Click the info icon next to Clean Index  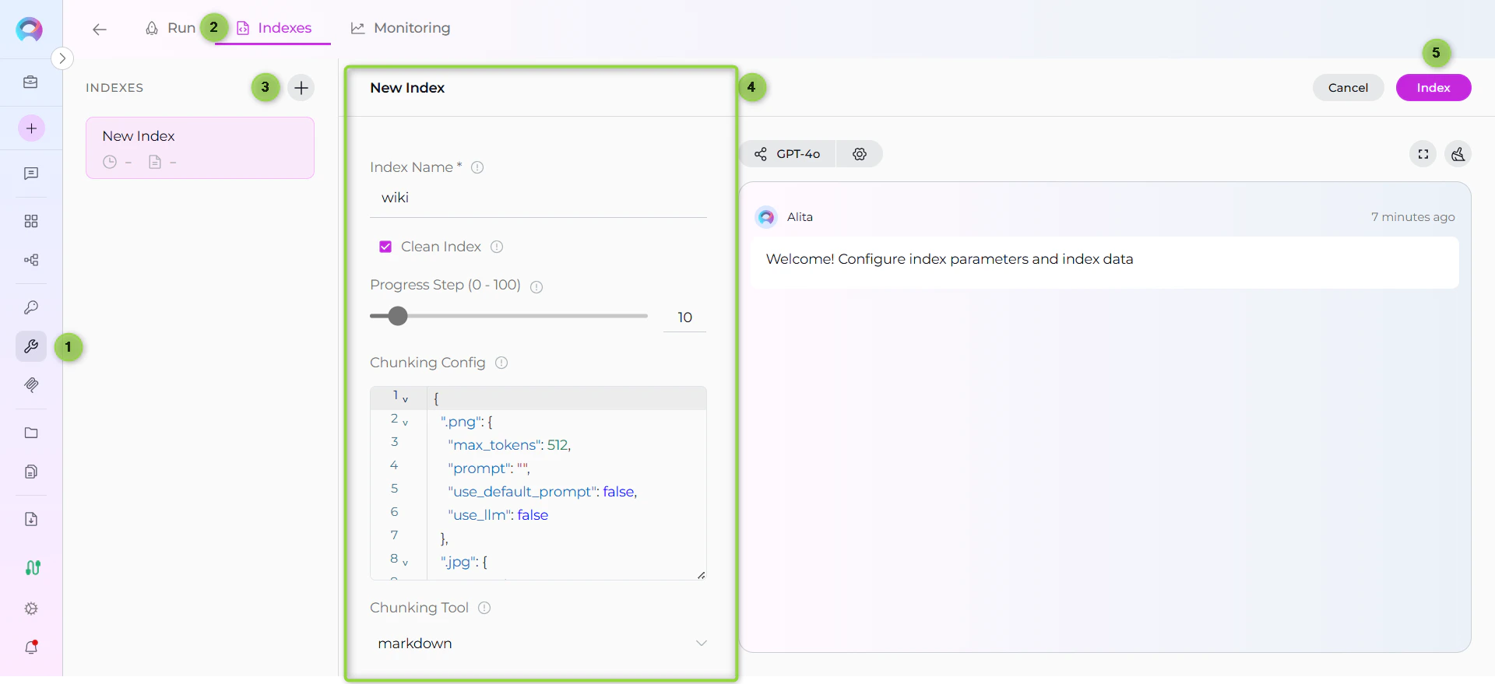[497, 247]
